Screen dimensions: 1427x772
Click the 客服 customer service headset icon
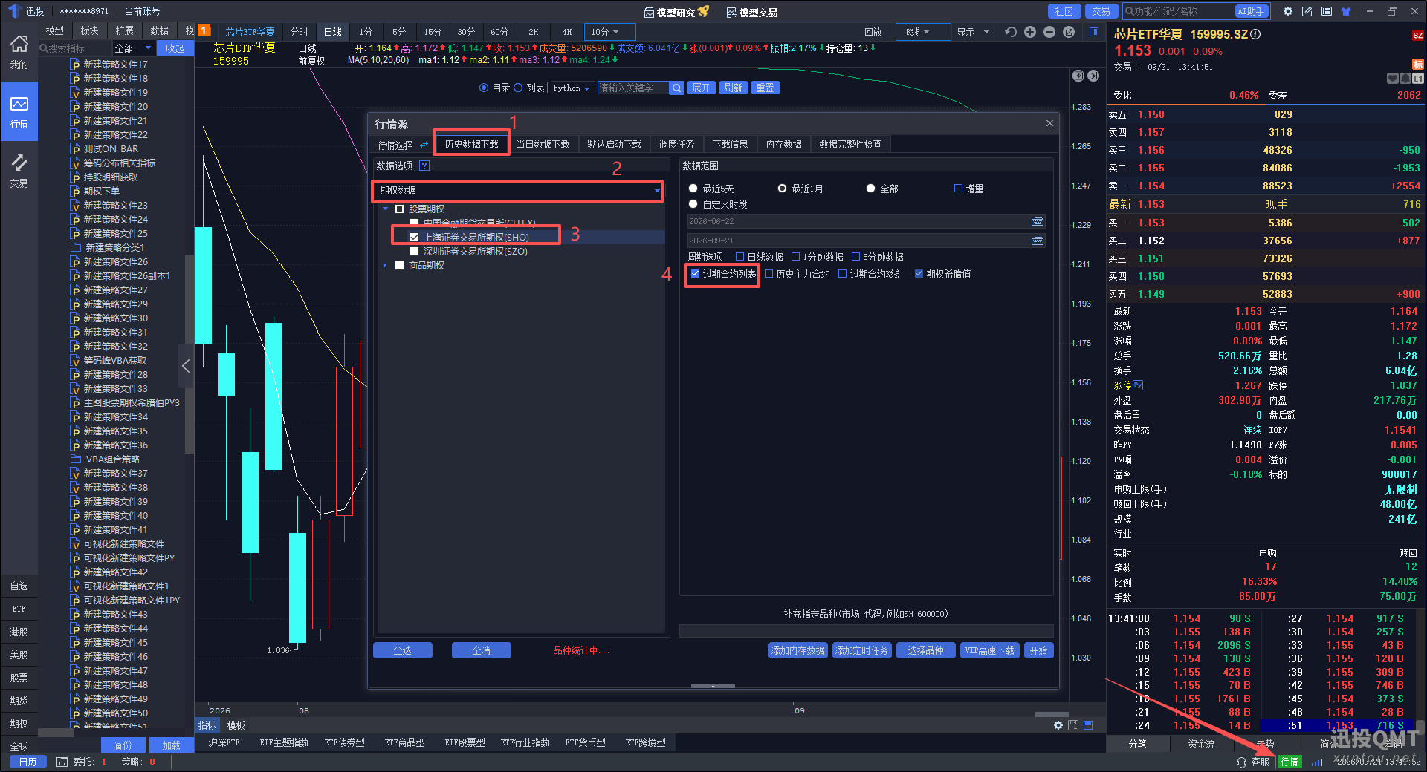pos(1241,762)
